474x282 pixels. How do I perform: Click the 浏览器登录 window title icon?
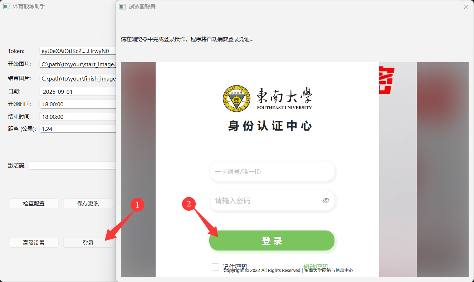[x=123, y=7]
